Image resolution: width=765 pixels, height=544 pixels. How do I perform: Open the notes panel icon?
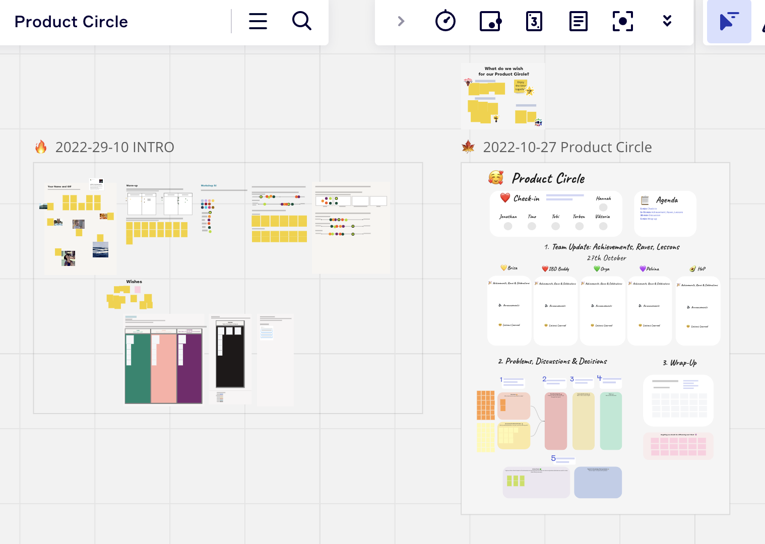579,21
